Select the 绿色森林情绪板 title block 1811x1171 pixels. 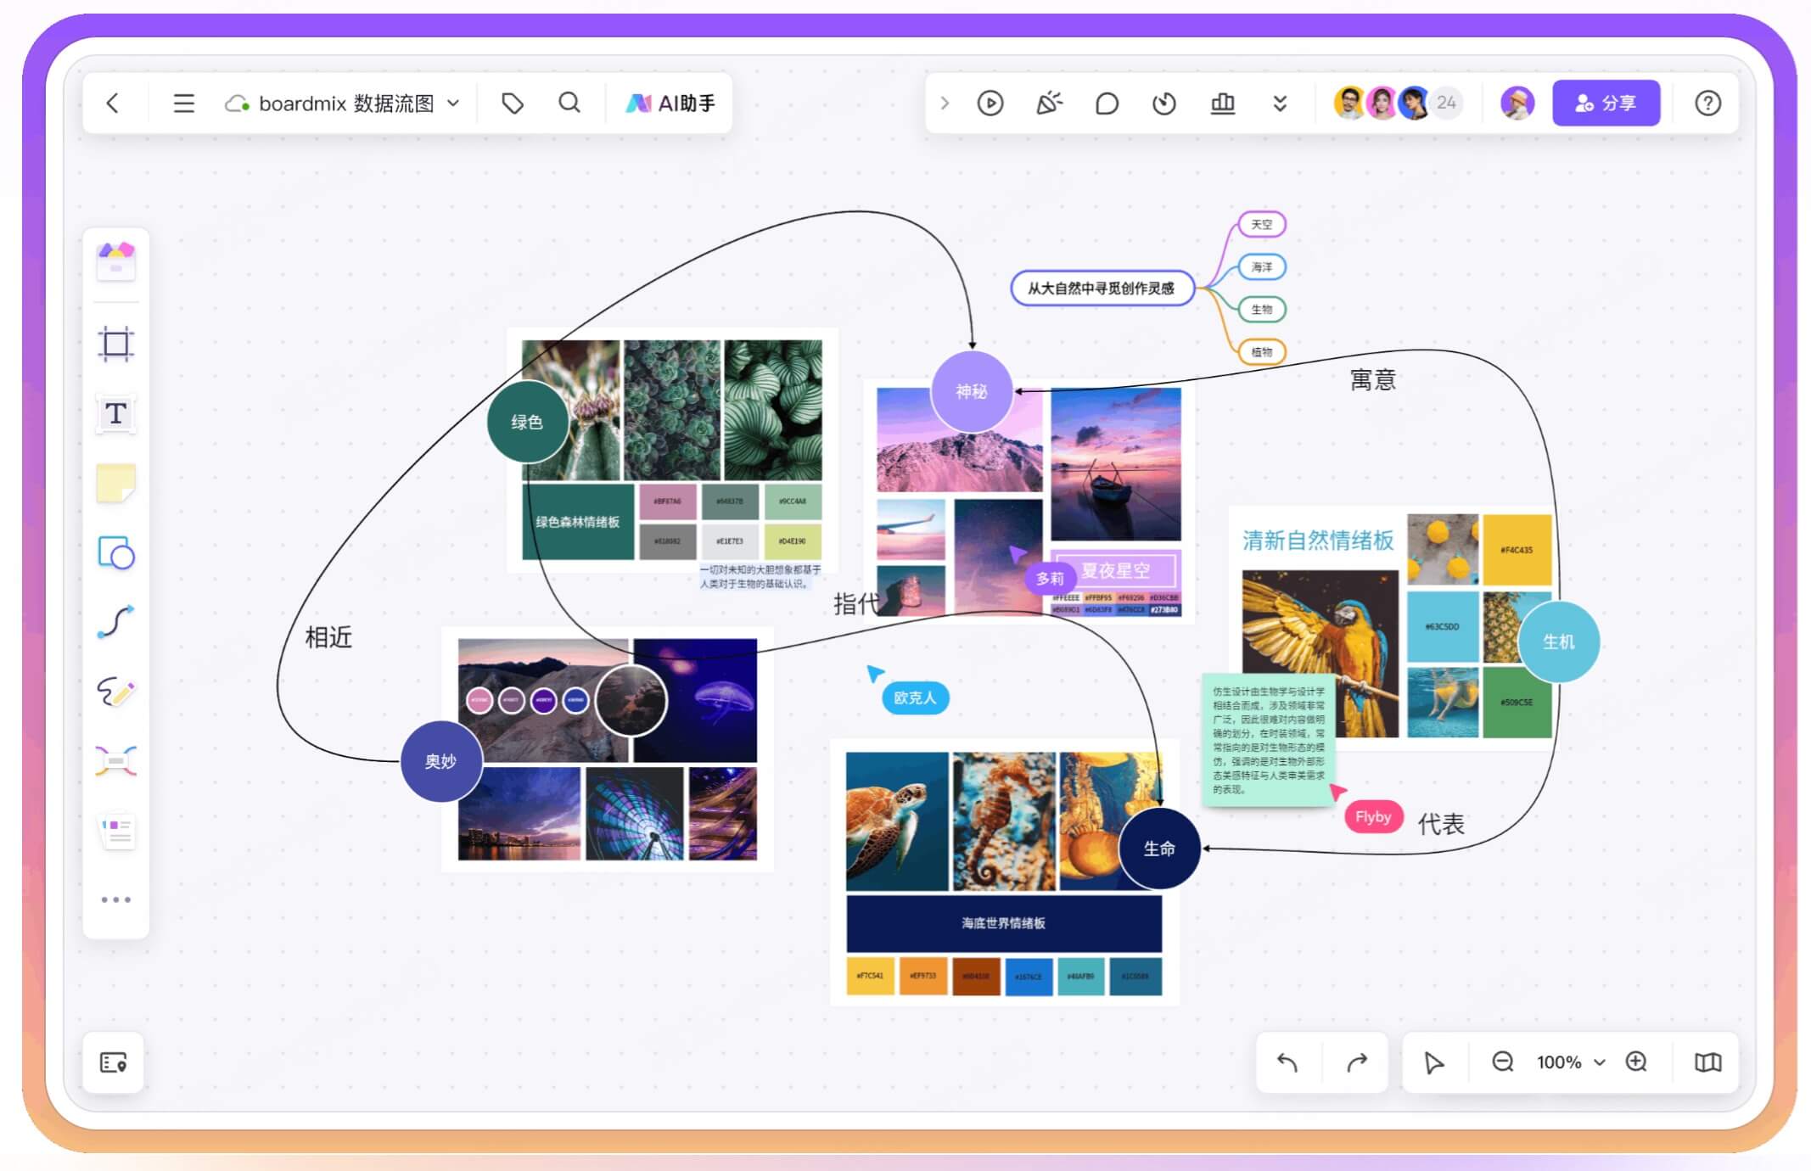[x=578, y=521]
